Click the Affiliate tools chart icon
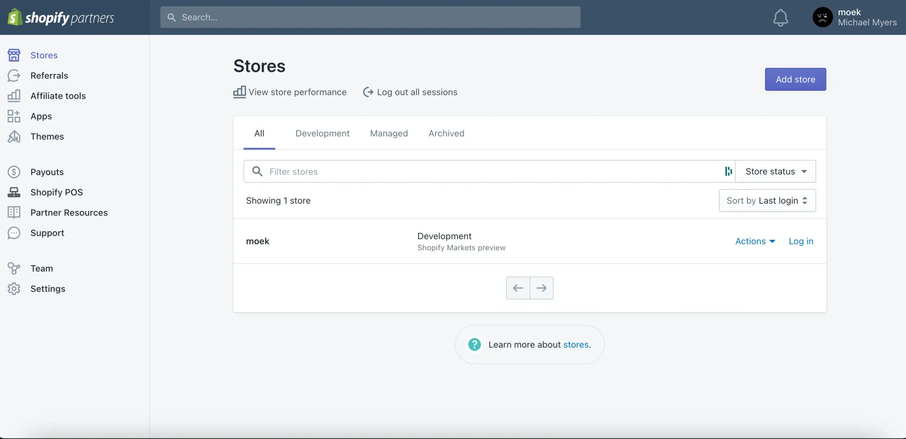The image size is (906, 439). point(14,96)
